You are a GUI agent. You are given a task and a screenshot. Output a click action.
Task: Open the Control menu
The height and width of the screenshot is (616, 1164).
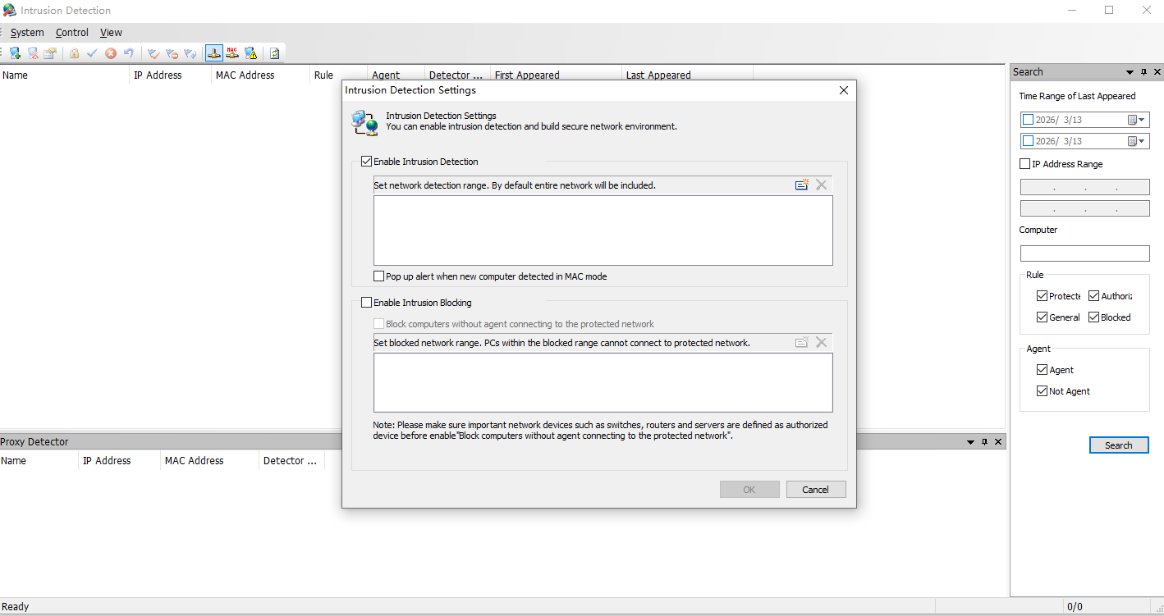click(x=72, y=33)
